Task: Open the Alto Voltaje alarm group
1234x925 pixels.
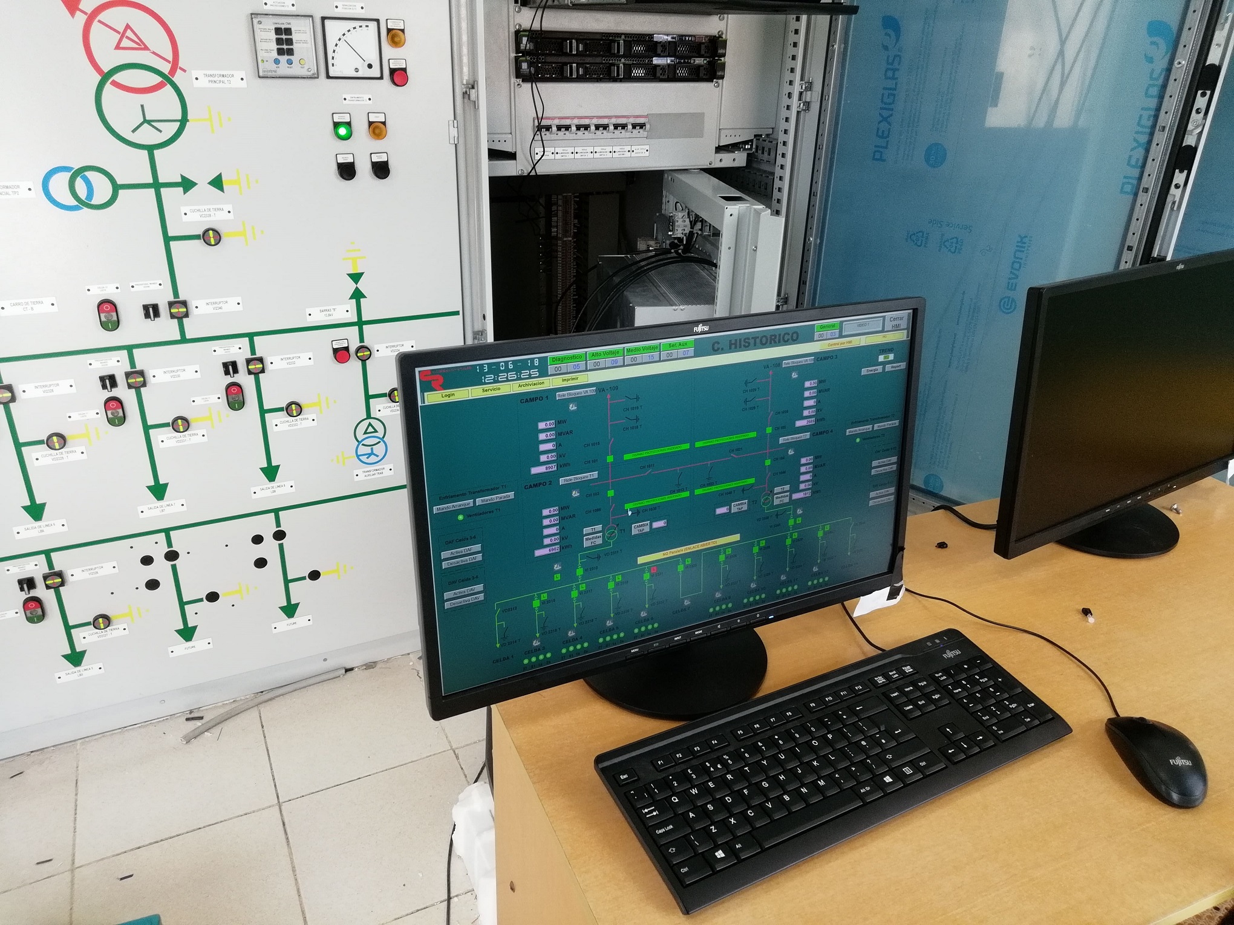Action: (605, 354)
